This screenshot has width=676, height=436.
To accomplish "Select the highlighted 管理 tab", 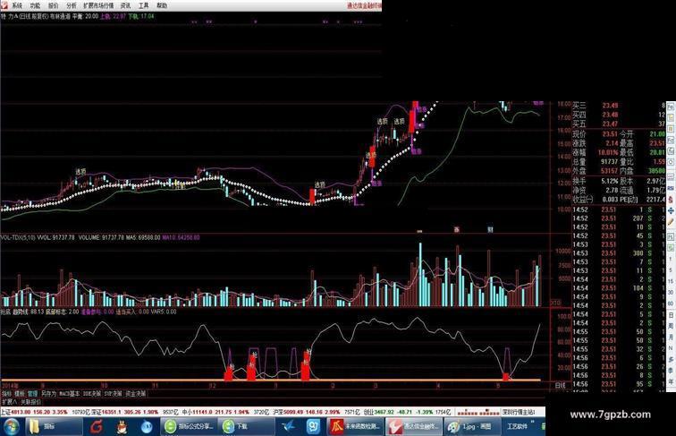I will click(x=33, y=394).
